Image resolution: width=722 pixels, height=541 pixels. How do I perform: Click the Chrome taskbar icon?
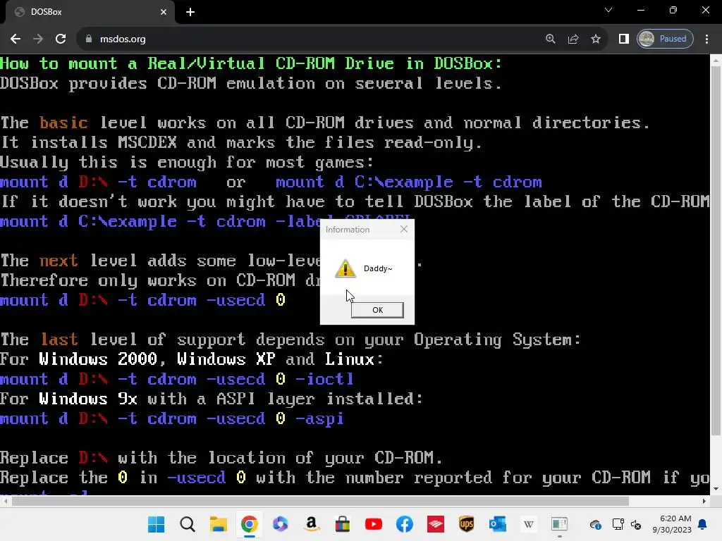click(x=249, y=524)
